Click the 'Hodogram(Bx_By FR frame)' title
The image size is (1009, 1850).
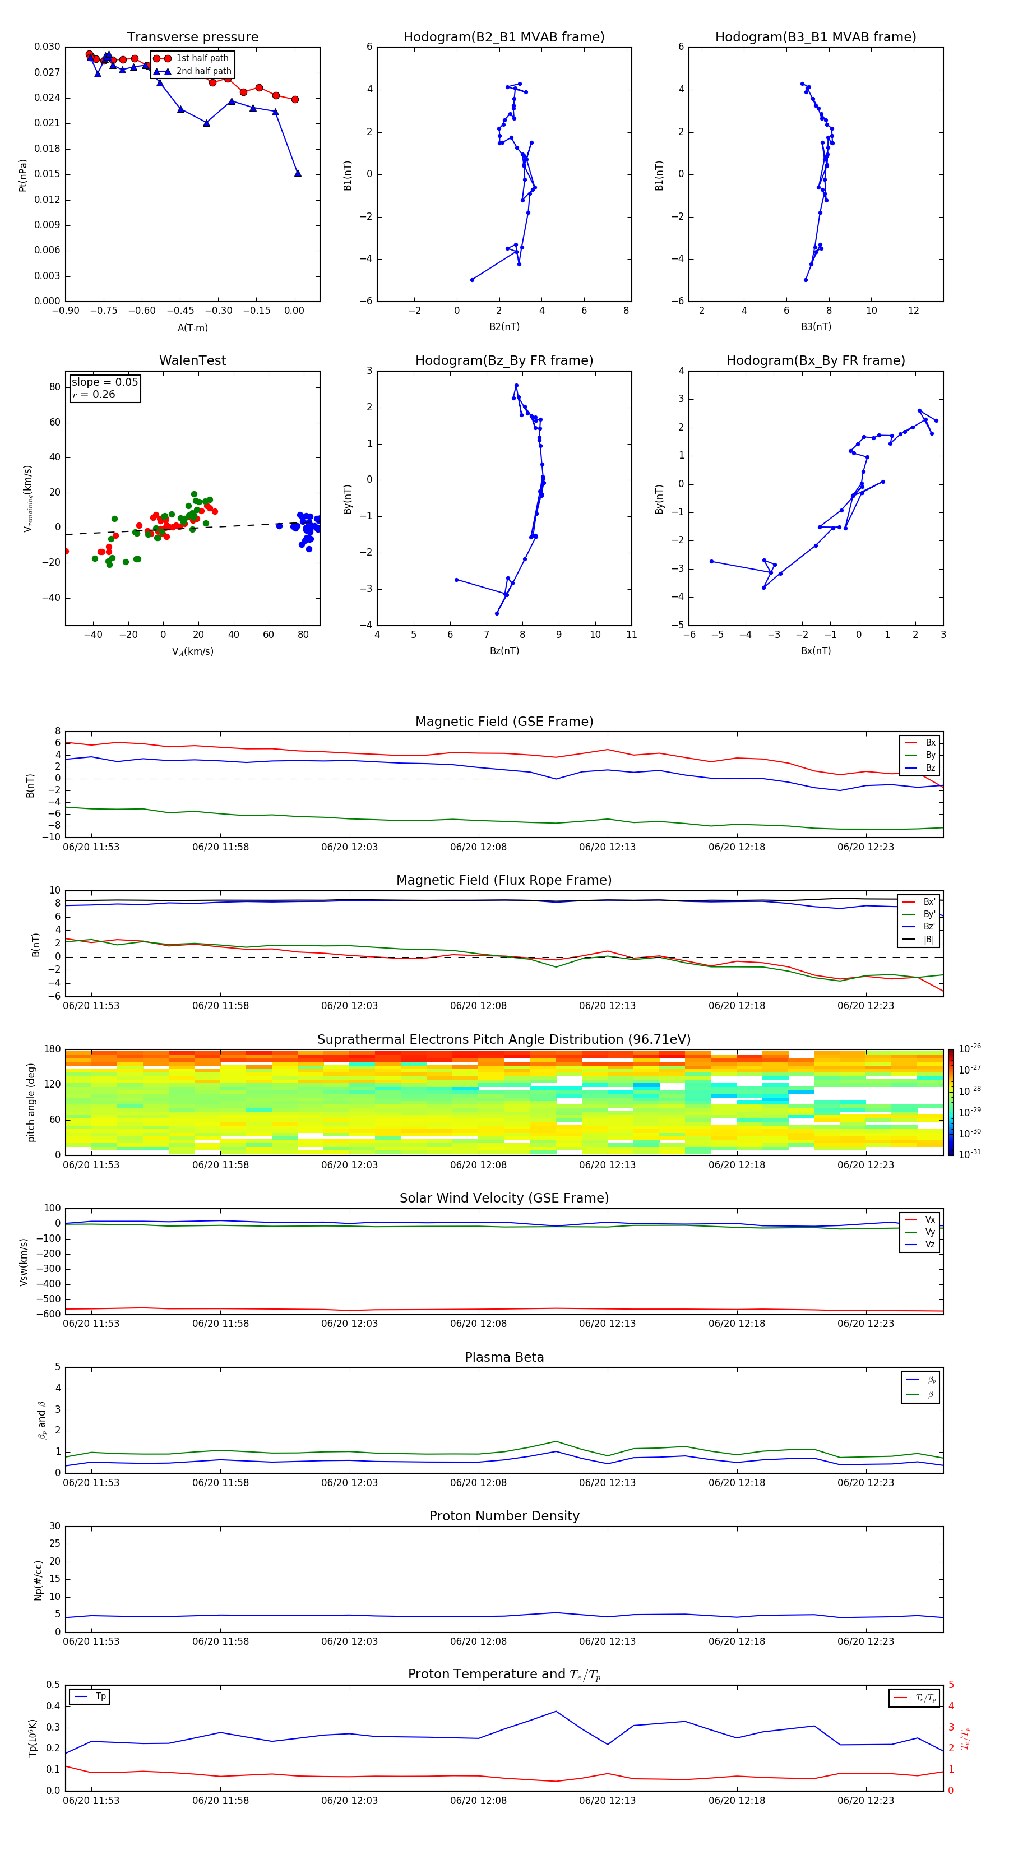(x=816, y=360)
